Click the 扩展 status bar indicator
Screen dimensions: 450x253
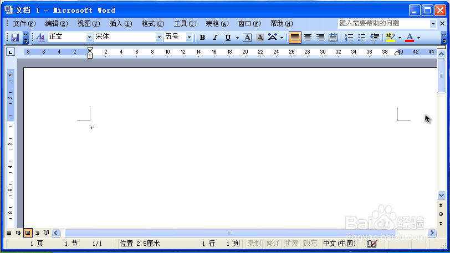(292, 244)
